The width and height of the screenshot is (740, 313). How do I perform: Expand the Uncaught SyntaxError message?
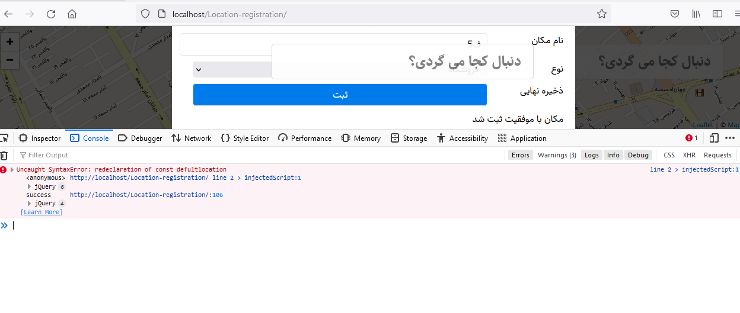point(12,170)
